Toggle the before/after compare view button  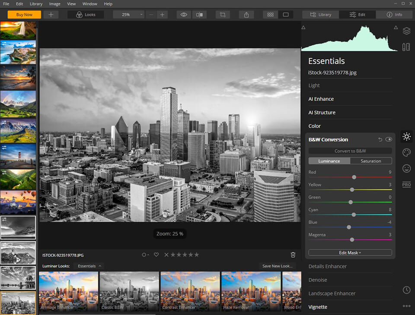click(199, 15)
